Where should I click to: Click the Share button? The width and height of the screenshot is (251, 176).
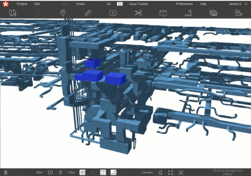click(x=80, y=4)
